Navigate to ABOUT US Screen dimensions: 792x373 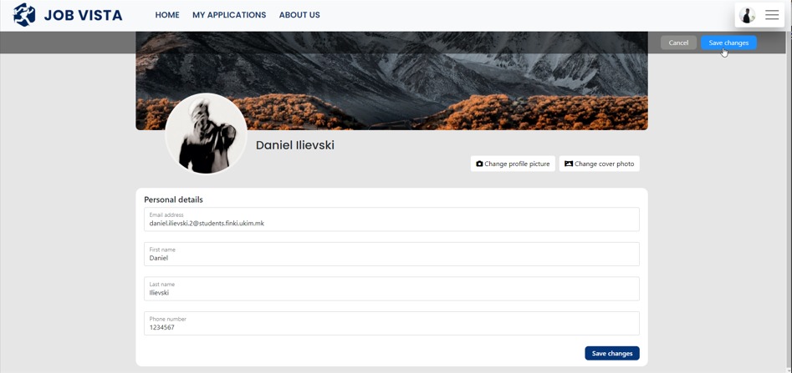(299, 15)
